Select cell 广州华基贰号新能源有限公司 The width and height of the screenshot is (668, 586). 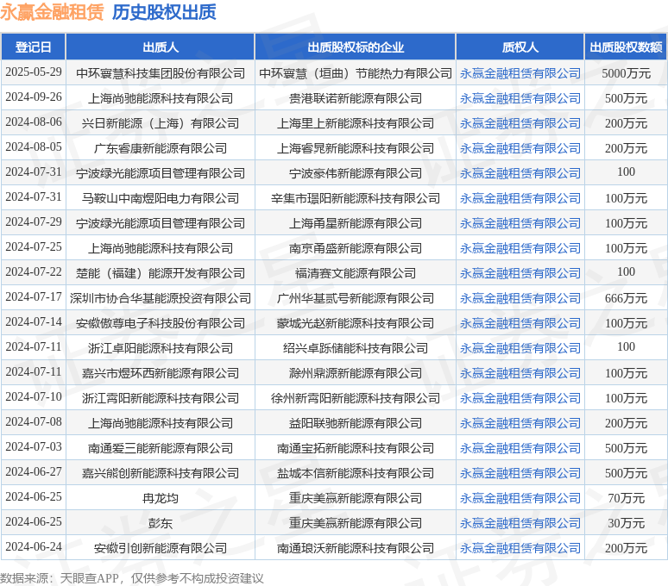click(356, 298)
